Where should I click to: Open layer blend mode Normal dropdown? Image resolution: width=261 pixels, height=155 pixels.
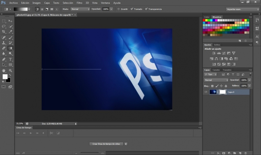[x=216, y=80]
